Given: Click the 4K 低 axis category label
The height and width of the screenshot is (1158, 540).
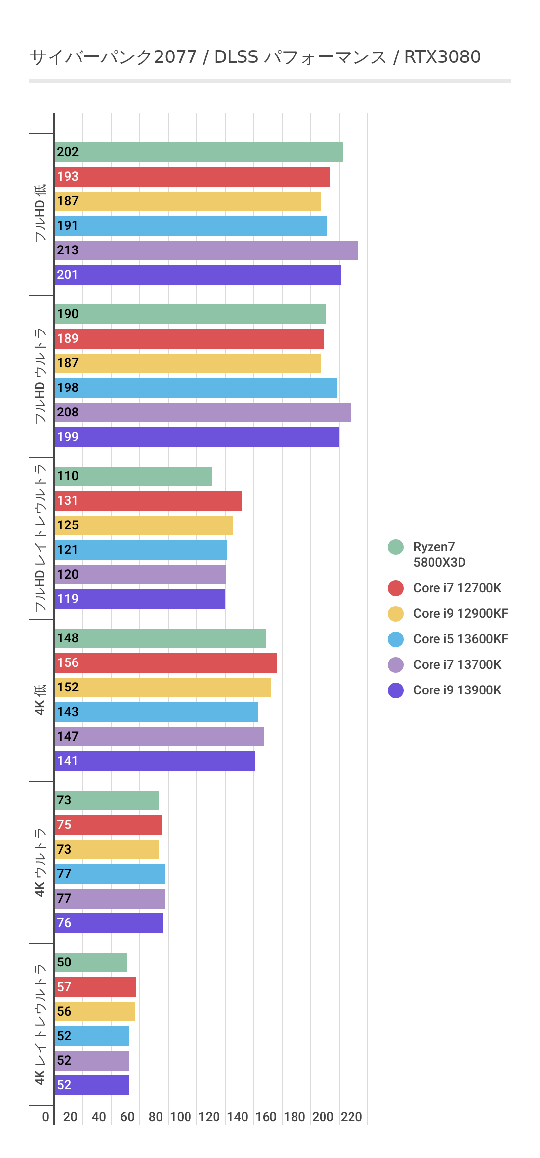Looking at the screenshot, I should pyautogui.click(x=40, y=699).
